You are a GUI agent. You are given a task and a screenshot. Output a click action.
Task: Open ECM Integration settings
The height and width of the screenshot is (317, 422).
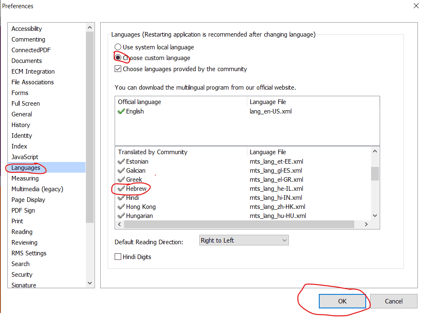click(x=33, y=72)
